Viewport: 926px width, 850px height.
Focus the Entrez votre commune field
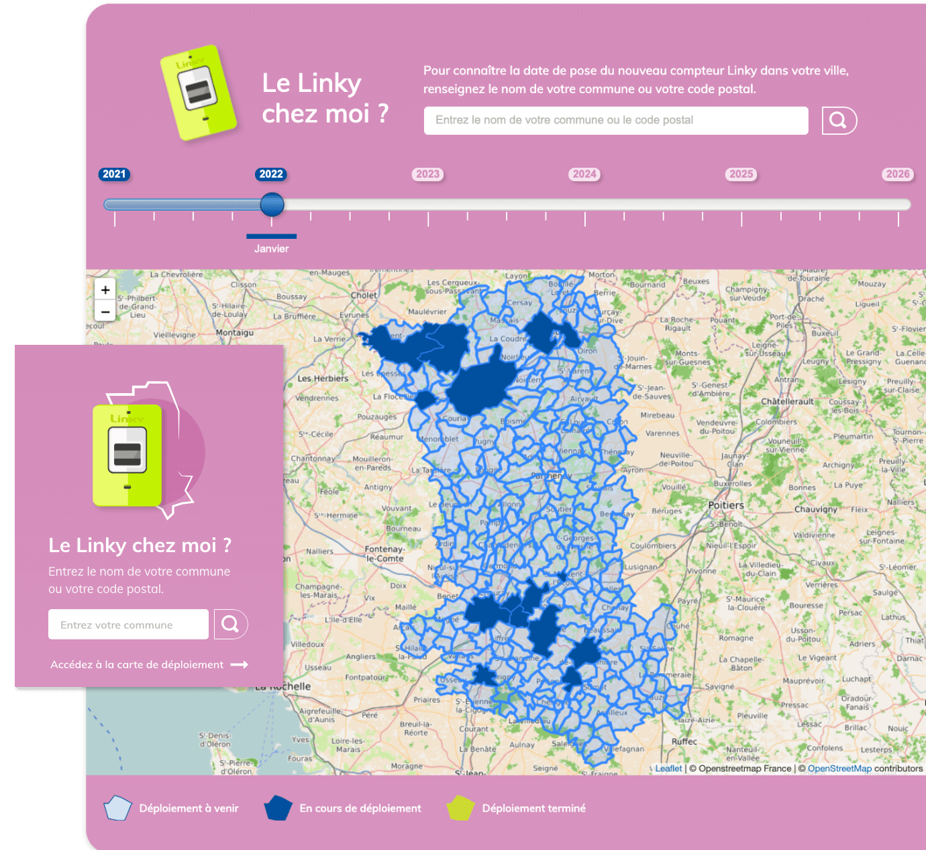128,625
